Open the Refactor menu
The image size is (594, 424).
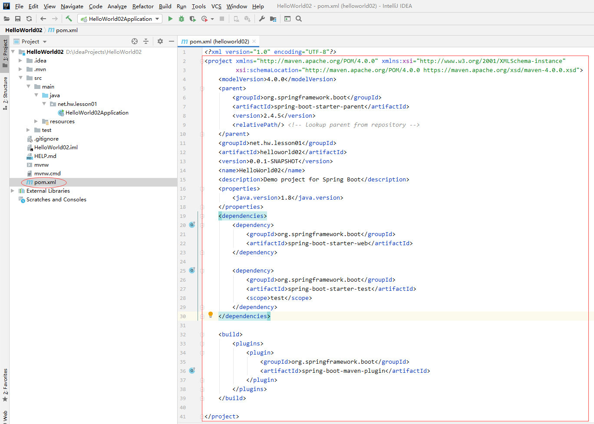[143, 6]
